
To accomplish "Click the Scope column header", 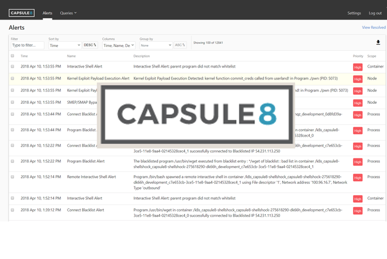I will tap(372, 56).
